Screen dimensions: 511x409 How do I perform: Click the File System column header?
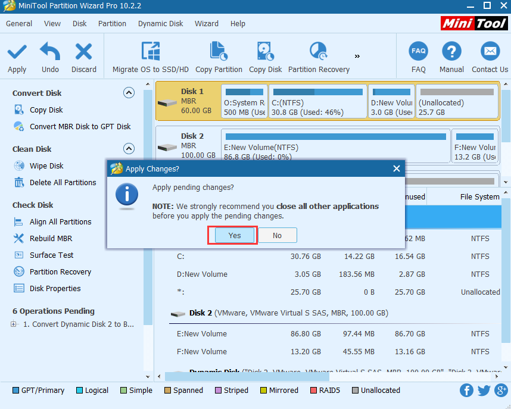tap(479, 197)
